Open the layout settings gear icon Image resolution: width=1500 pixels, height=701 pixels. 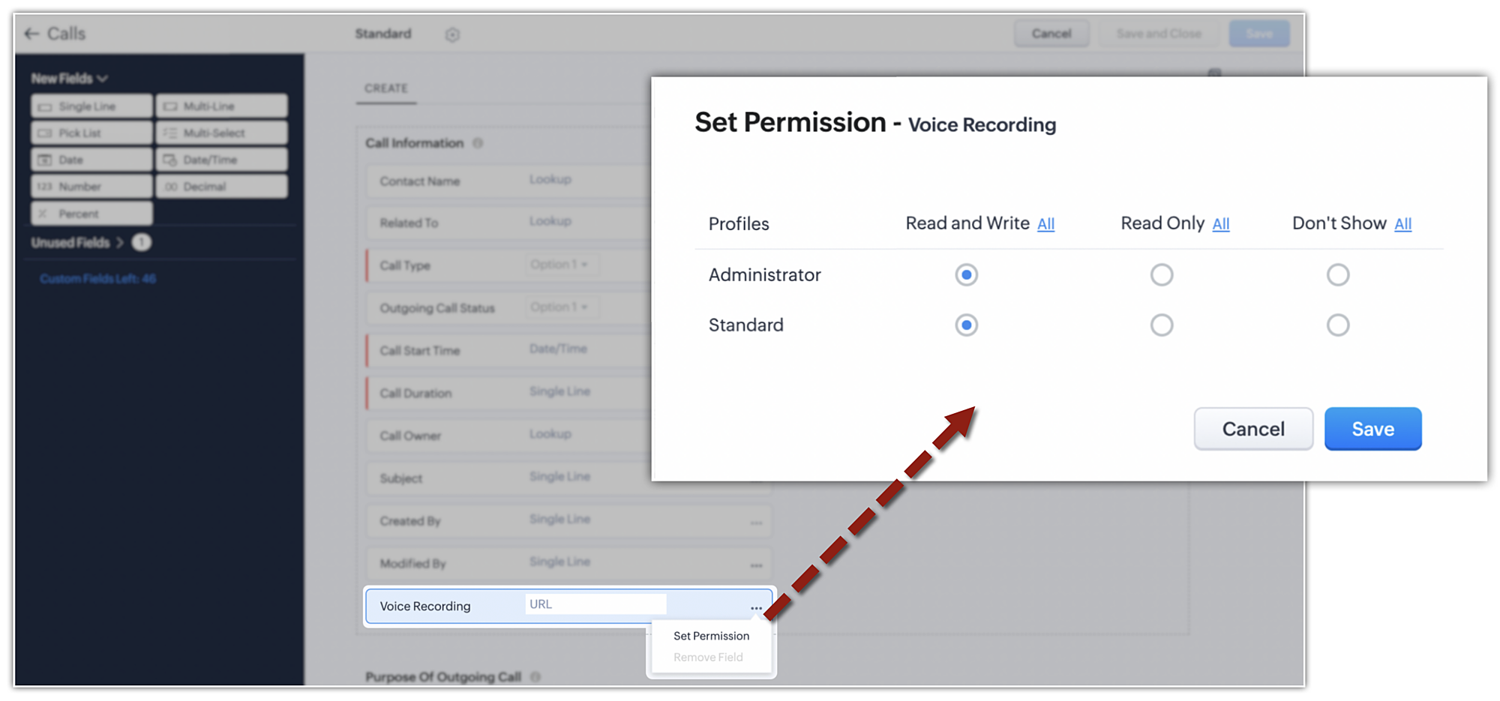452,34
